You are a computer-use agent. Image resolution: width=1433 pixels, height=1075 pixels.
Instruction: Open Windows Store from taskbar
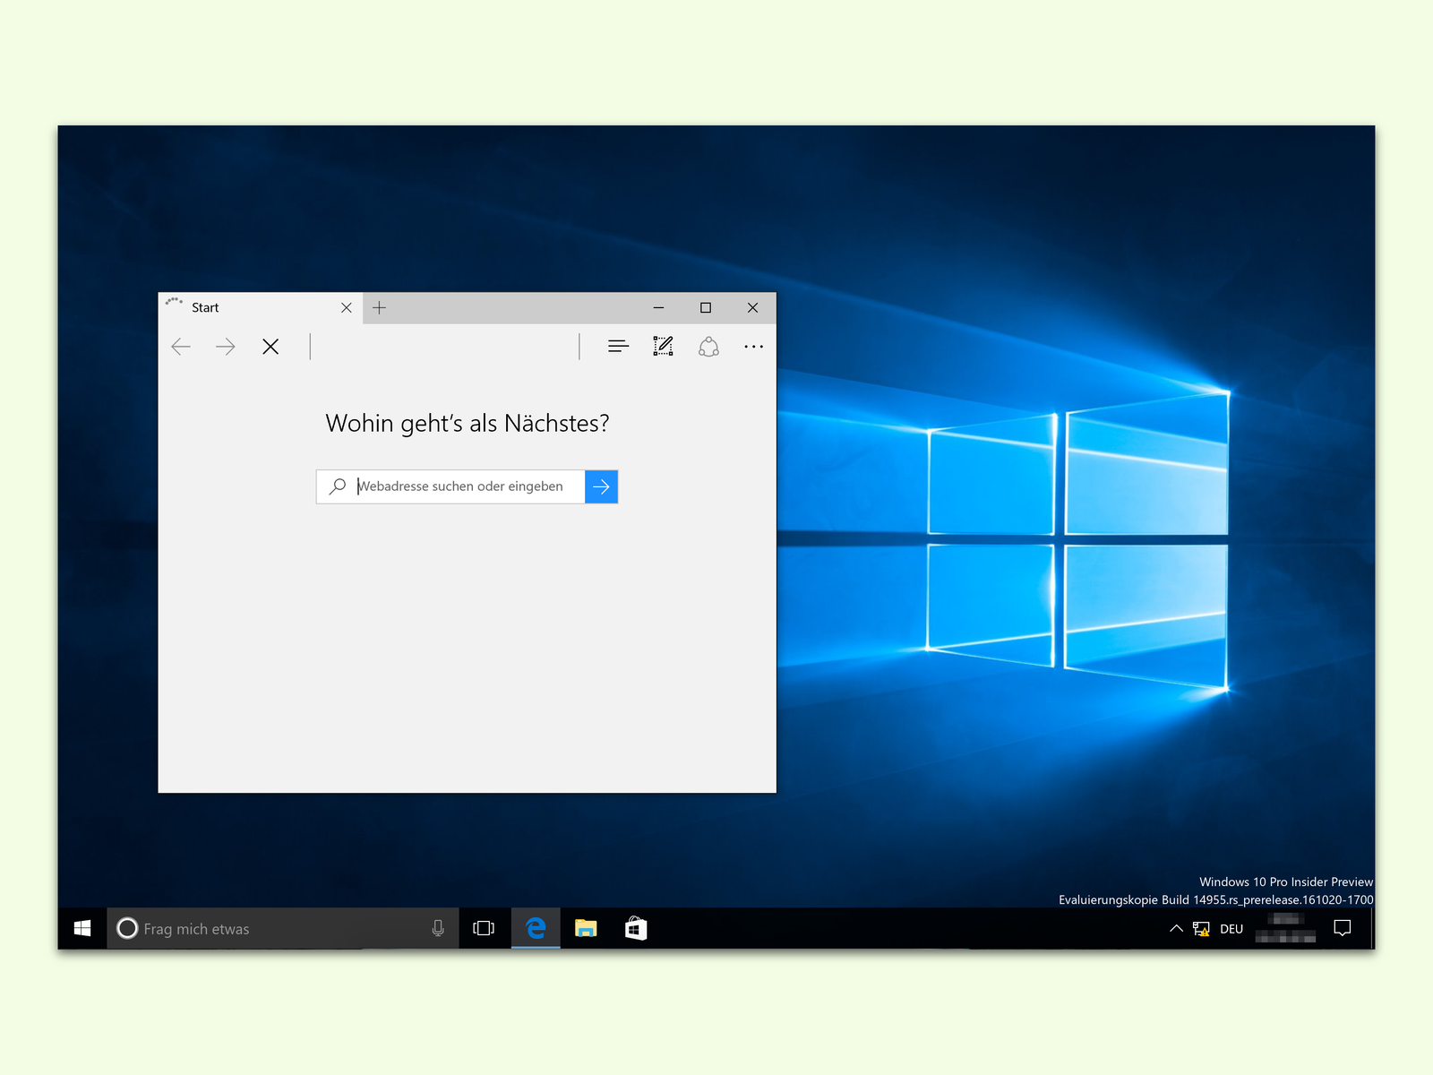click(x=636, y=929)
